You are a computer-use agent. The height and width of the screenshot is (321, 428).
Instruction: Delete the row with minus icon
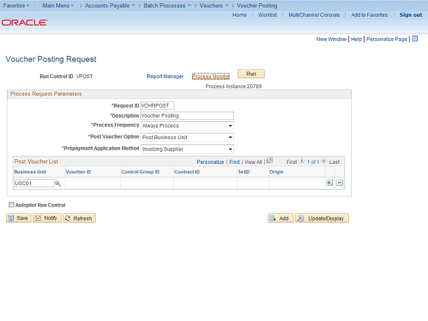339,183
